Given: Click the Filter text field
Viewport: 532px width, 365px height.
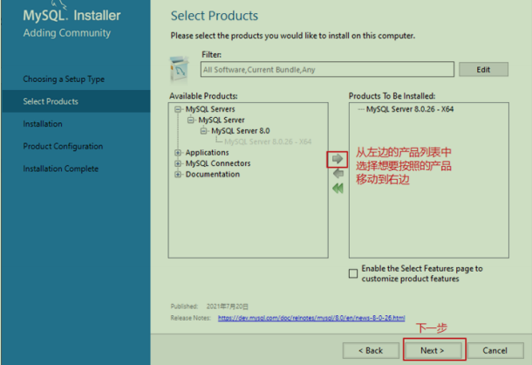Looking at the screenshot, I should [x=327, y=69].
